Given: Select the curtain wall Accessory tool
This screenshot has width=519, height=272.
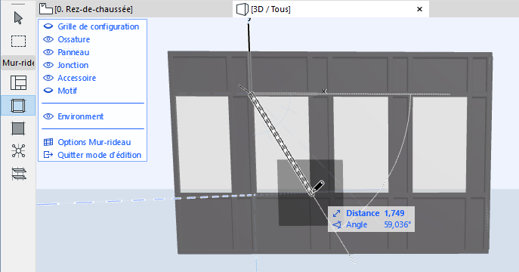Looking at the screenshot, I should coord(18,174).
